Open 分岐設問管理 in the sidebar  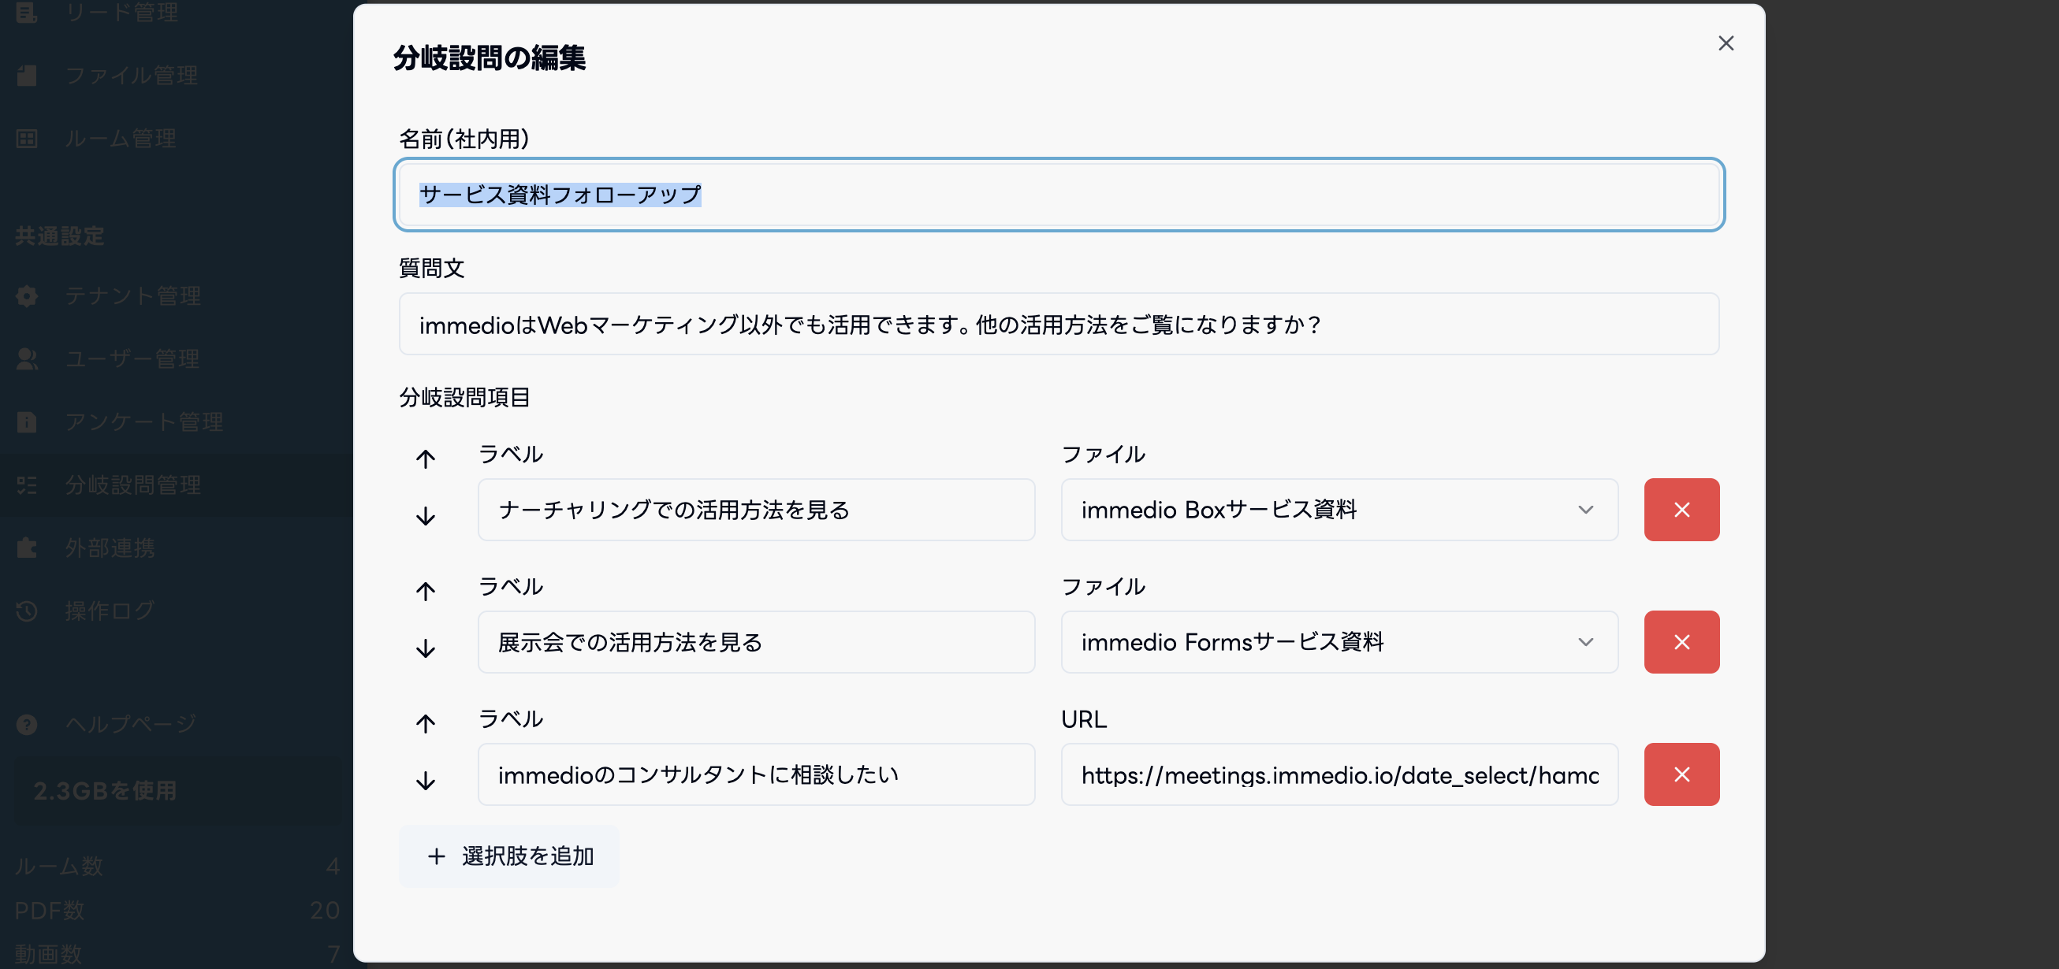(132, 485)
